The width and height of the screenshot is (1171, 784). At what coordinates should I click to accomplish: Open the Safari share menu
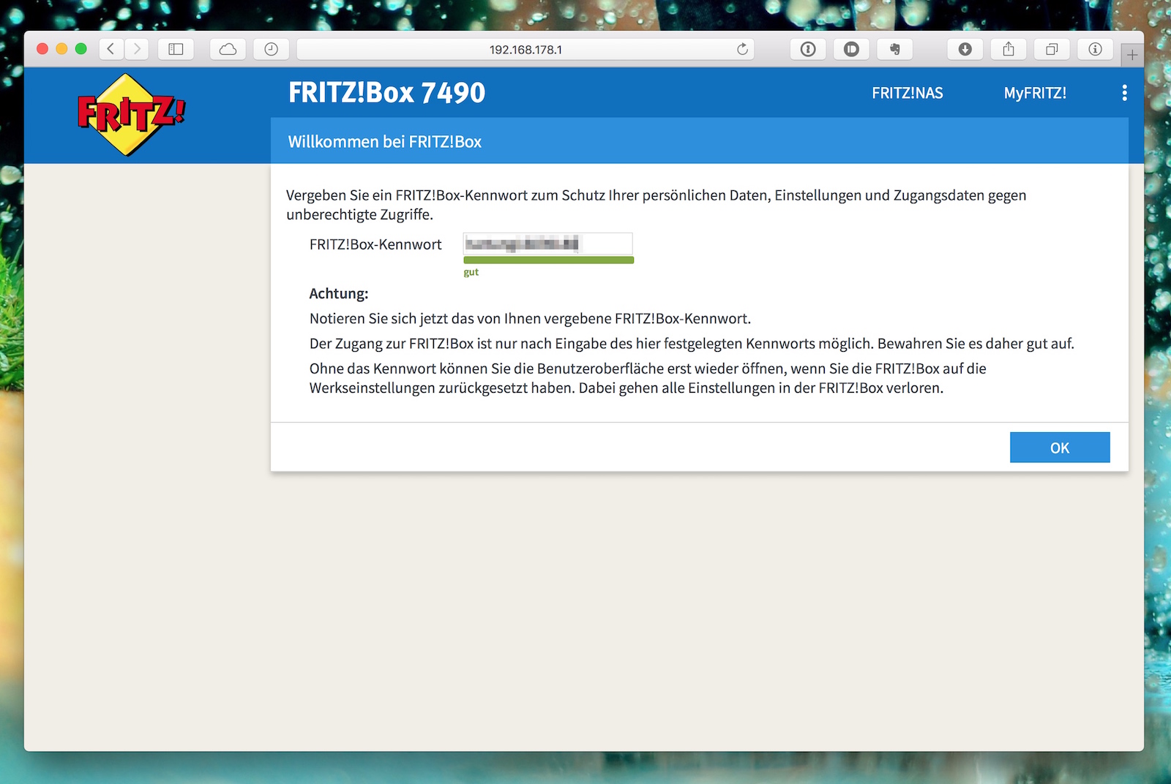click(x=1009, y=49)
